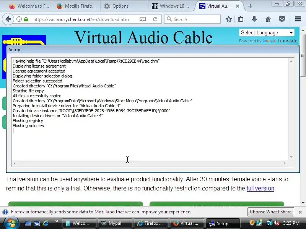This screenshot has height=229, width=306.
Task: Switch to the Windows 10 tab
Action: pyautogui.click(x=170, y=6)
